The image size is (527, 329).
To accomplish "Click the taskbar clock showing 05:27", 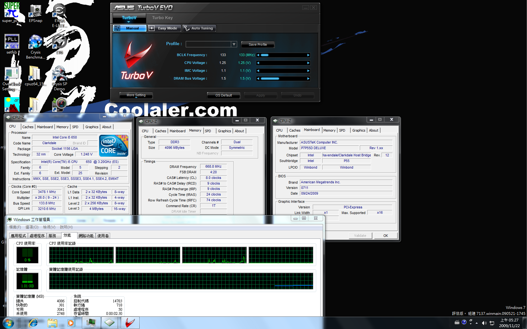I will 509,323.
